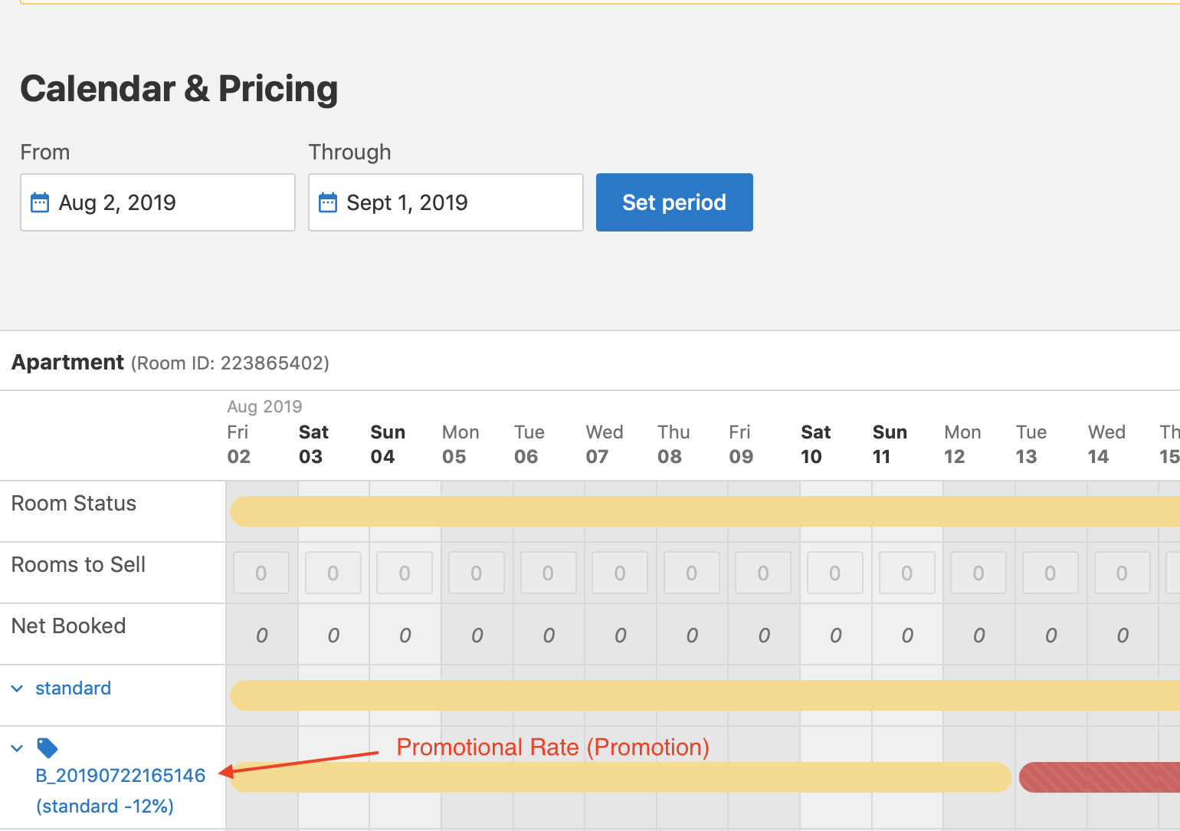Click the Room Status yellow bar
The height and width of the screenshot is (831, 1180).
705,511
